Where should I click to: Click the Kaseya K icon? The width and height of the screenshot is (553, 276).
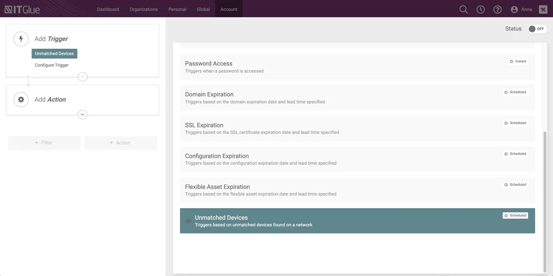543,9
